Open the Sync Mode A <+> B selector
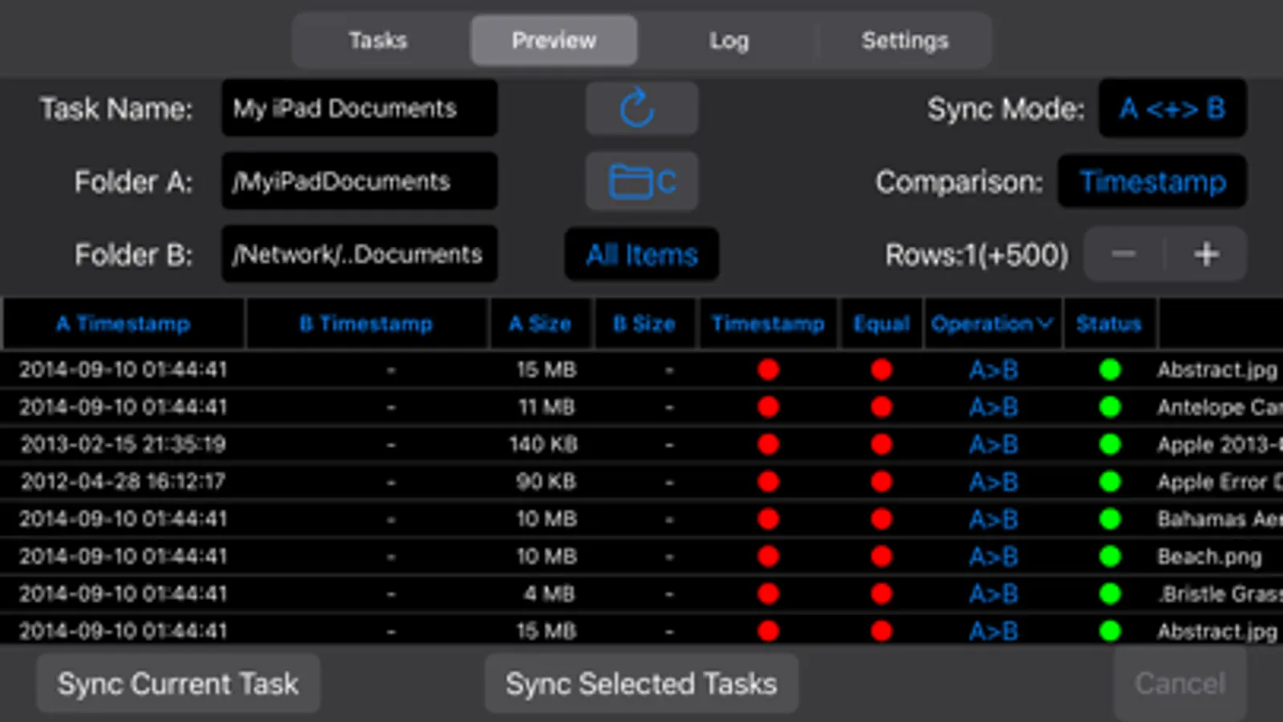Image resolution: width=1283 pixels, height=722 pixels. 1172,108
